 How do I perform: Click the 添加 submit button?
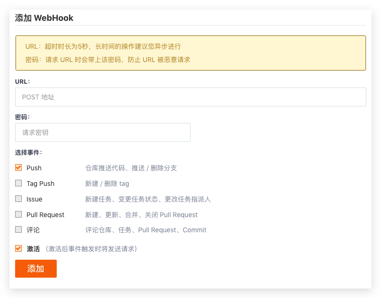tap(35, 268)
